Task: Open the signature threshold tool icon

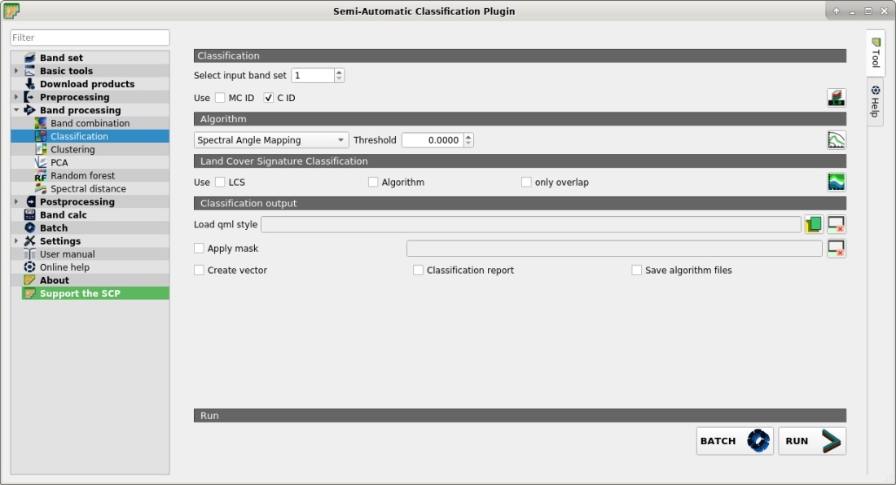Action: point(837,140)
